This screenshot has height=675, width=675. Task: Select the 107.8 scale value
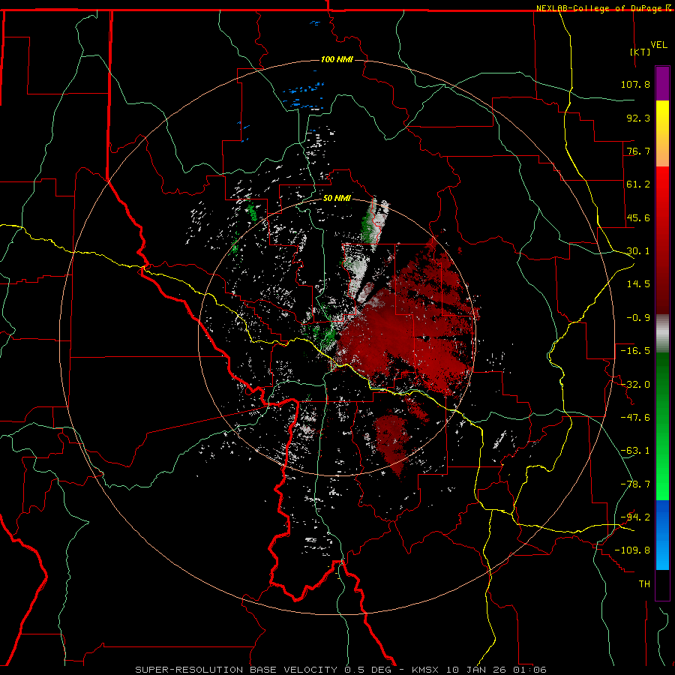[x=635, y=84]
